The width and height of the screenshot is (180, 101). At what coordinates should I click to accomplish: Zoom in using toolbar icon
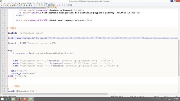(34, 5)
